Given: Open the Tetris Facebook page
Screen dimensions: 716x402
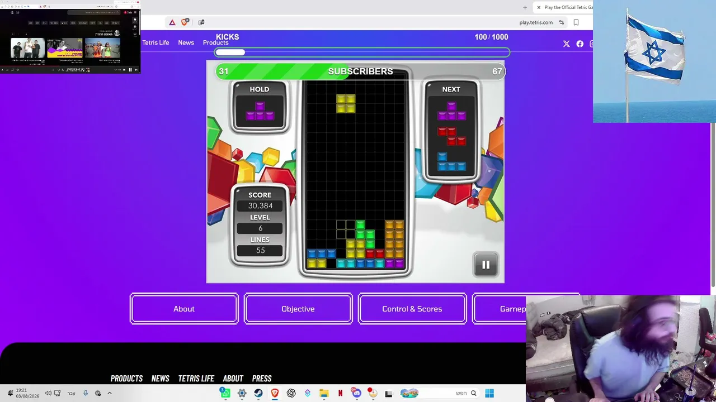Looking at the screenshot, I should point(580,44).
